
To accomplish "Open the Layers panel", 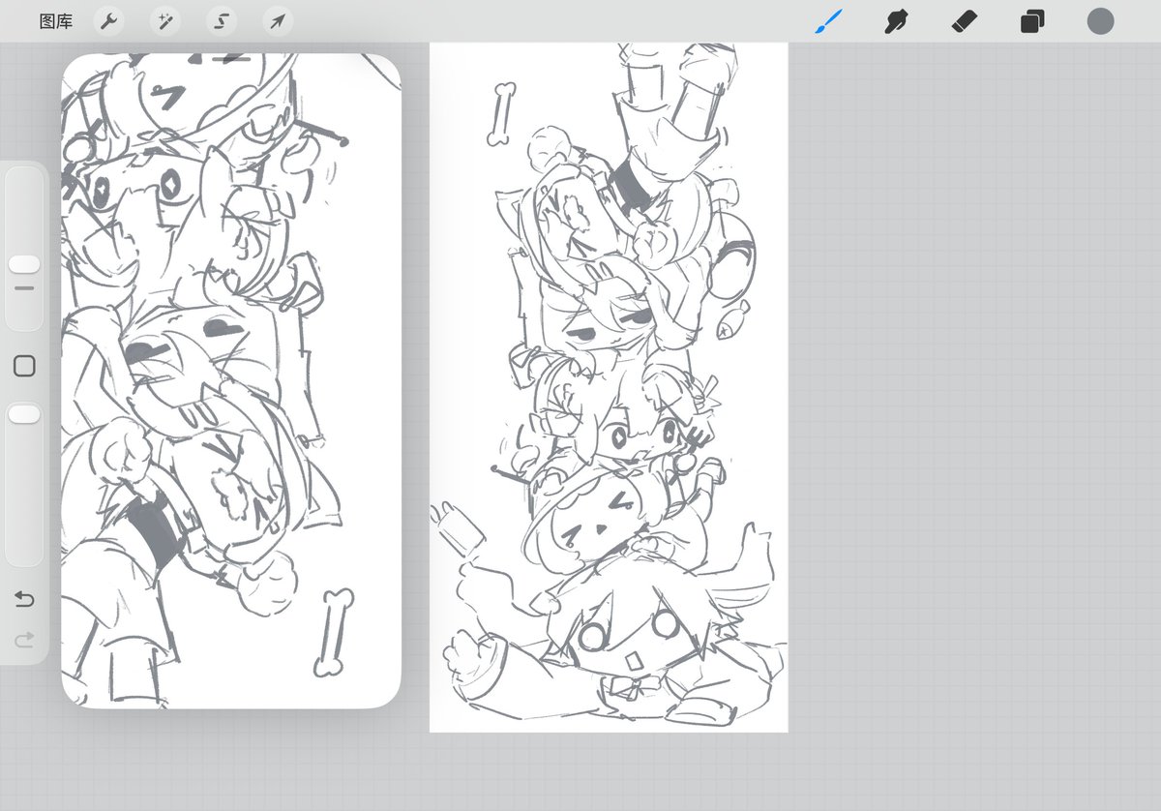I will pyautogui.click(x=1032, y=21).
